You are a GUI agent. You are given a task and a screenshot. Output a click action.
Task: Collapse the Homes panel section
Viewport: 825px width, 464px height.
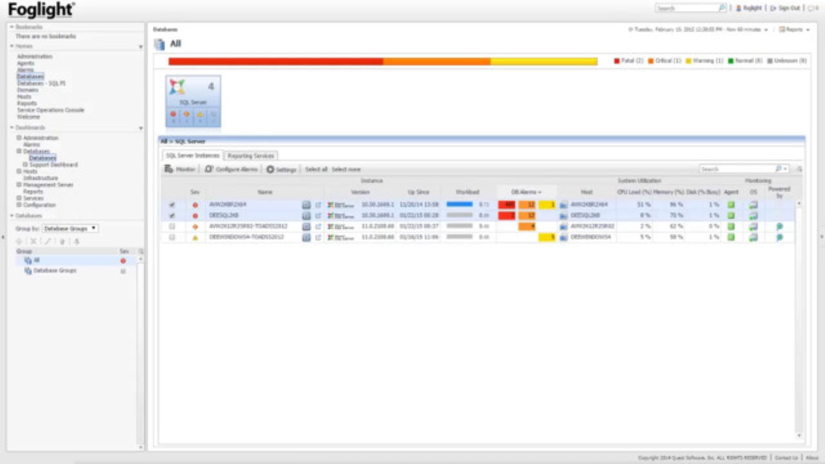click(x=11, y=46)
